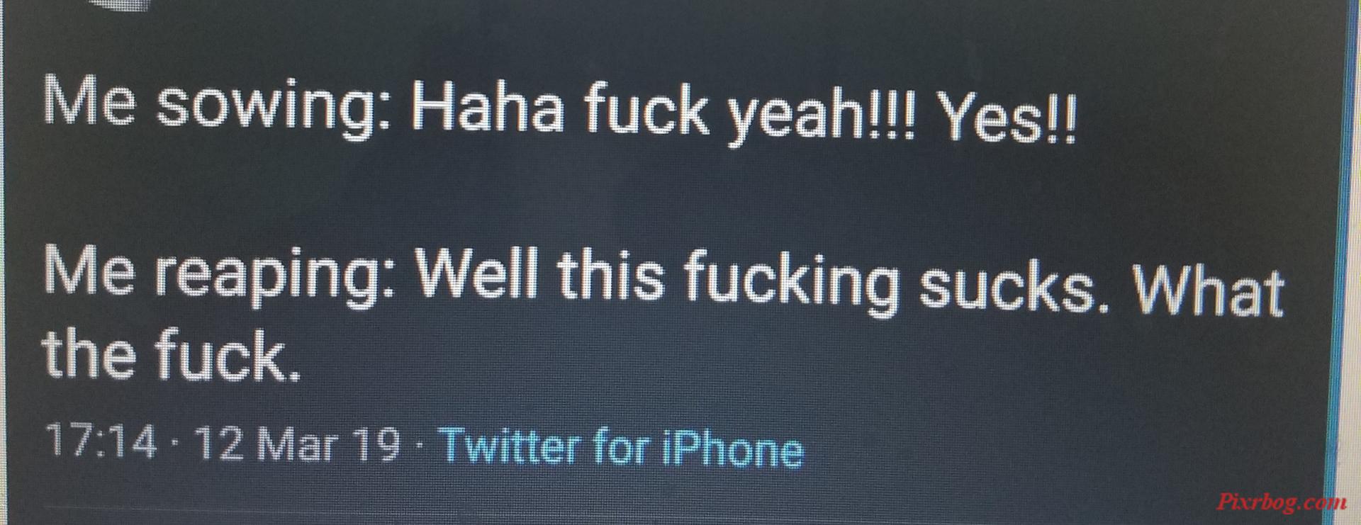Click the word "iPhone" in source link
This screenshot has width=1361, height=525.
tap(732, 448)
